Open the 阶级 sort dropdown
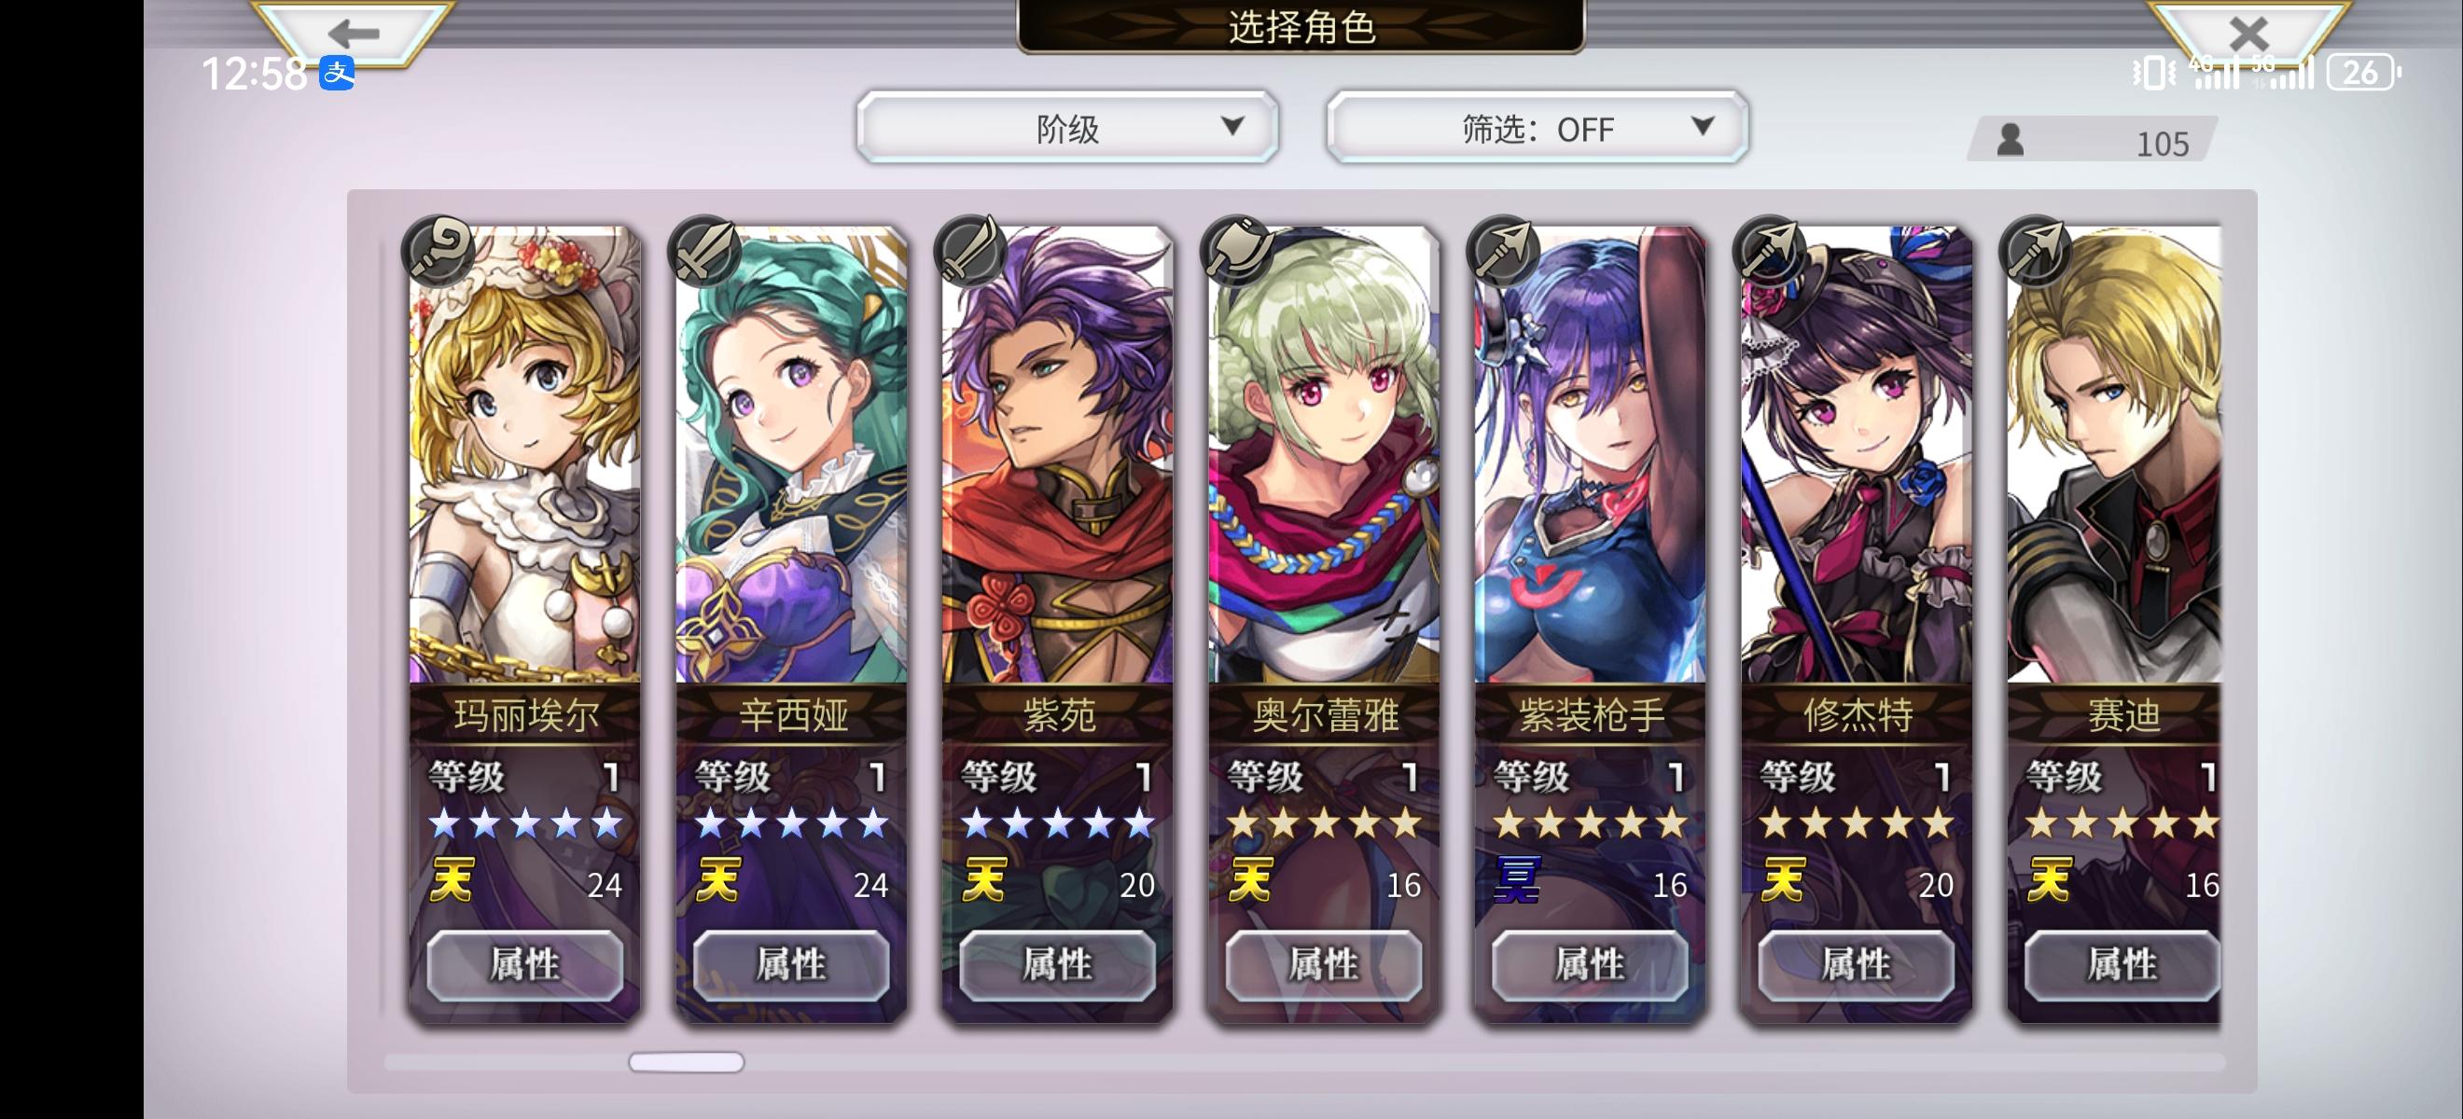Screen dimensions: 2463x1119 click(x=1067, y=128)
